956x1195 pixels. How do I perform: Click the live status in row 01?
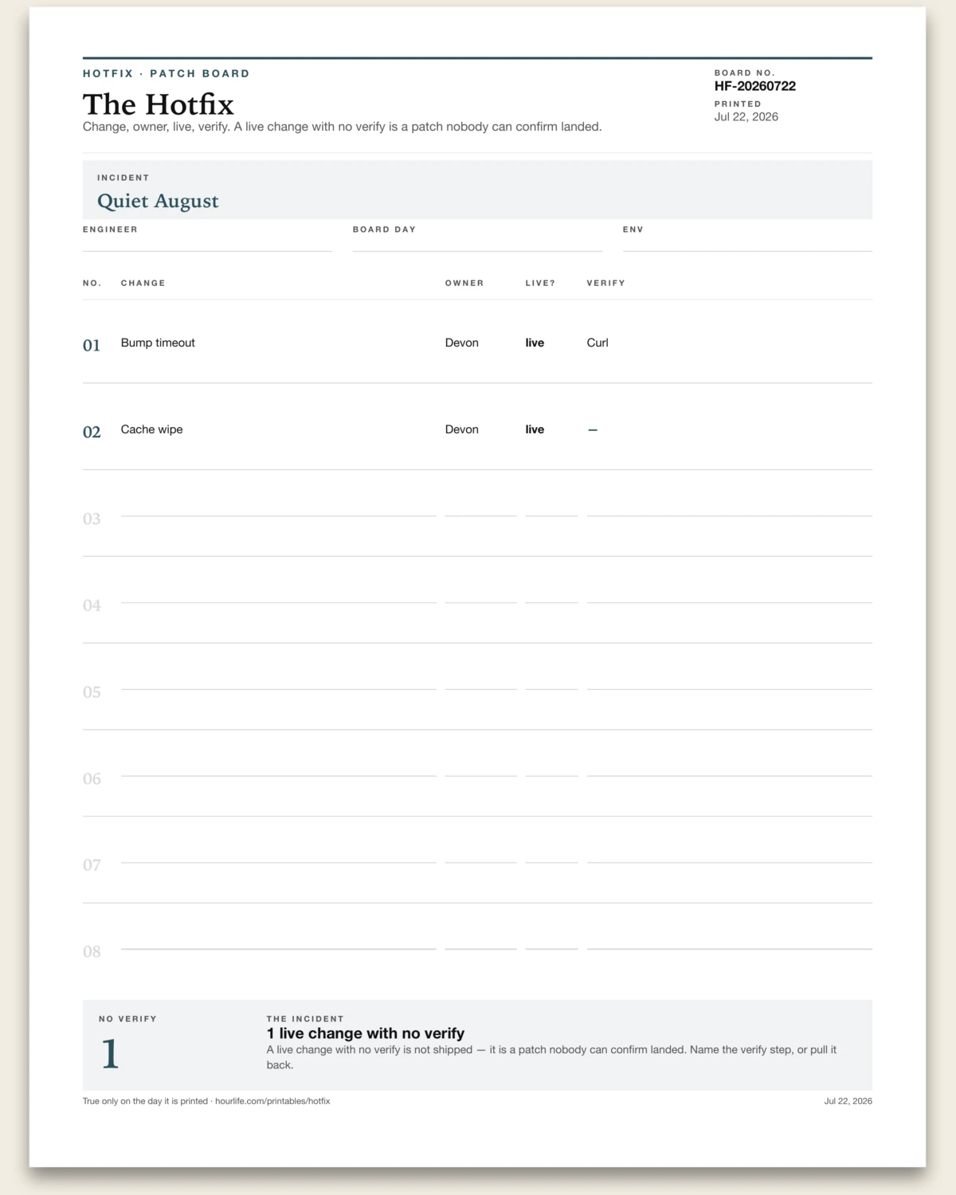(535, 343)
